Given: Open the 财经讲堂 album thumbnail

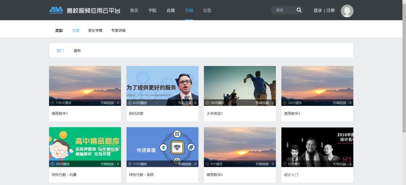Looking at the screenshot, I should pos(163,86).
